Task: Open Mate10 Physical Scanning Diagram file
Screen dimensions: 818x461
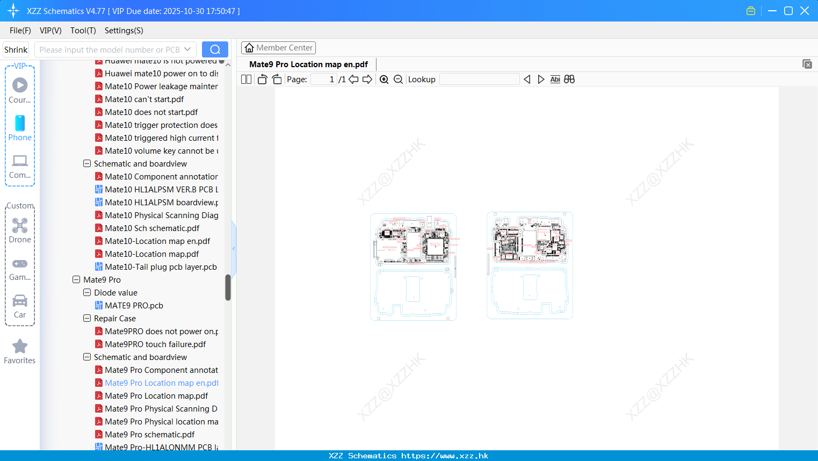Action: tap(156, 215)
